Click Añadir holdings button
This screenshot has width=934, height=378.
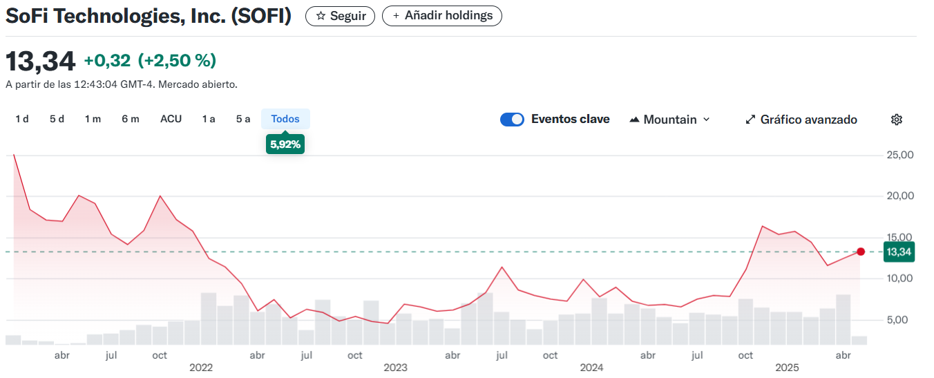pos(442,16)
